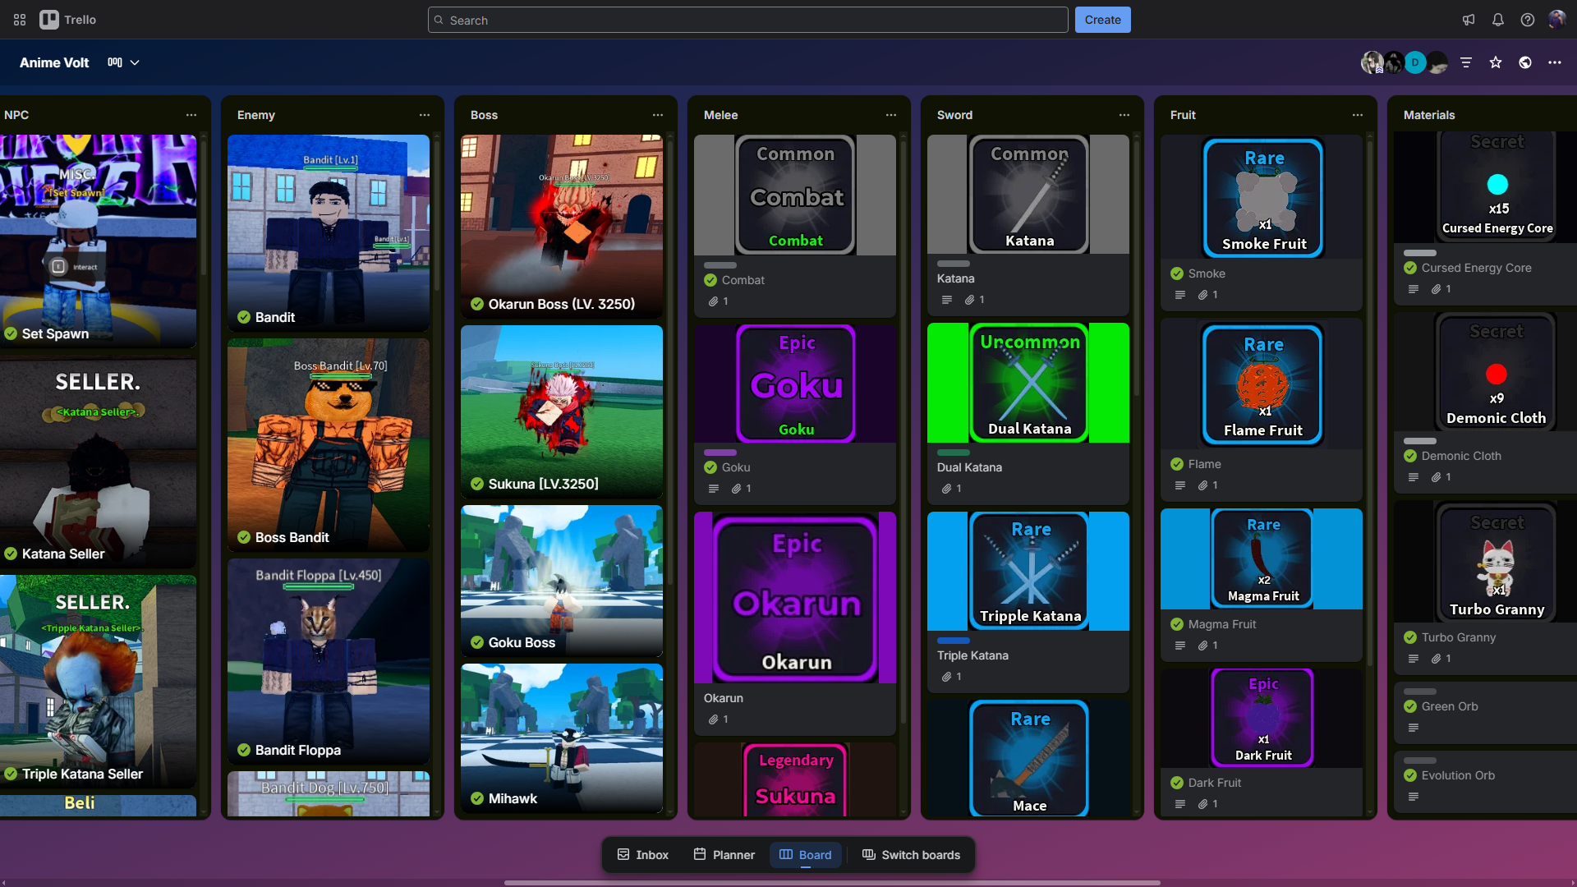Switch to the Planner tab
Image resolution: width=1577 pixels, height=887 pixels.
[724, 854]
